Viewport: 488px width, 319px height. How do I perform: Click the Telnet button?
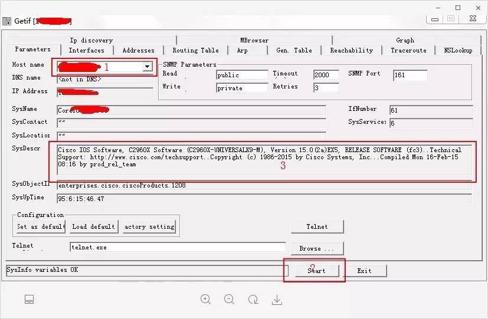(317, 226)
